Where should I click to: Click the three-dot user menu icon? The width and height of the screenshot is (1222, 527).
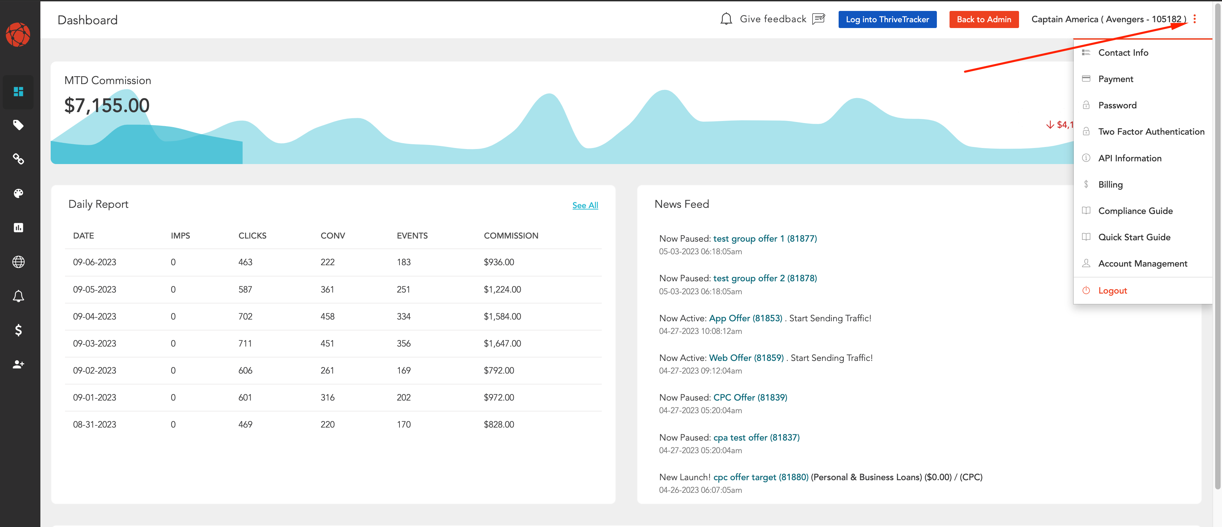pyautogui.click(x=1195, y=19)
